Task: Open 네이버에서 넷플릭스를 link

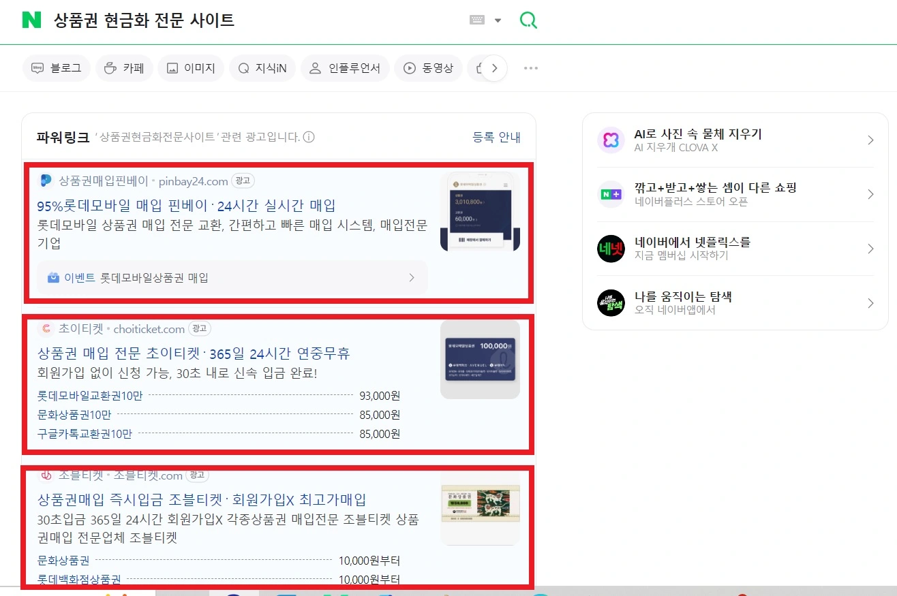Action: 693,242
